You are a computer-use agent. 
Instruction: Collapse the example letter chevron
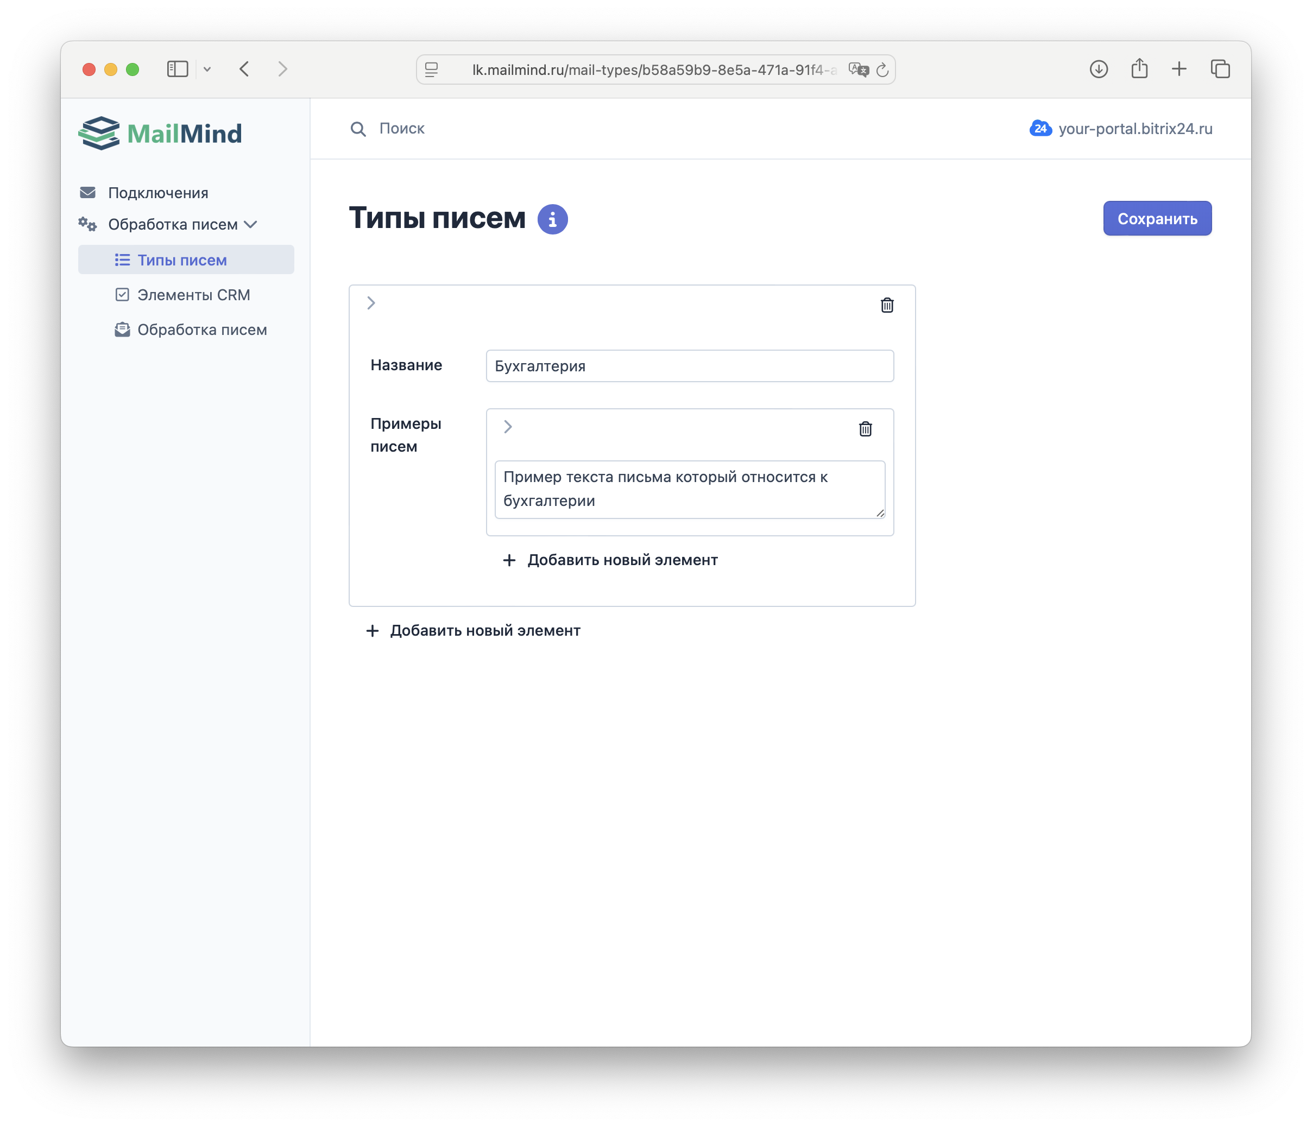tap(508, 427)
